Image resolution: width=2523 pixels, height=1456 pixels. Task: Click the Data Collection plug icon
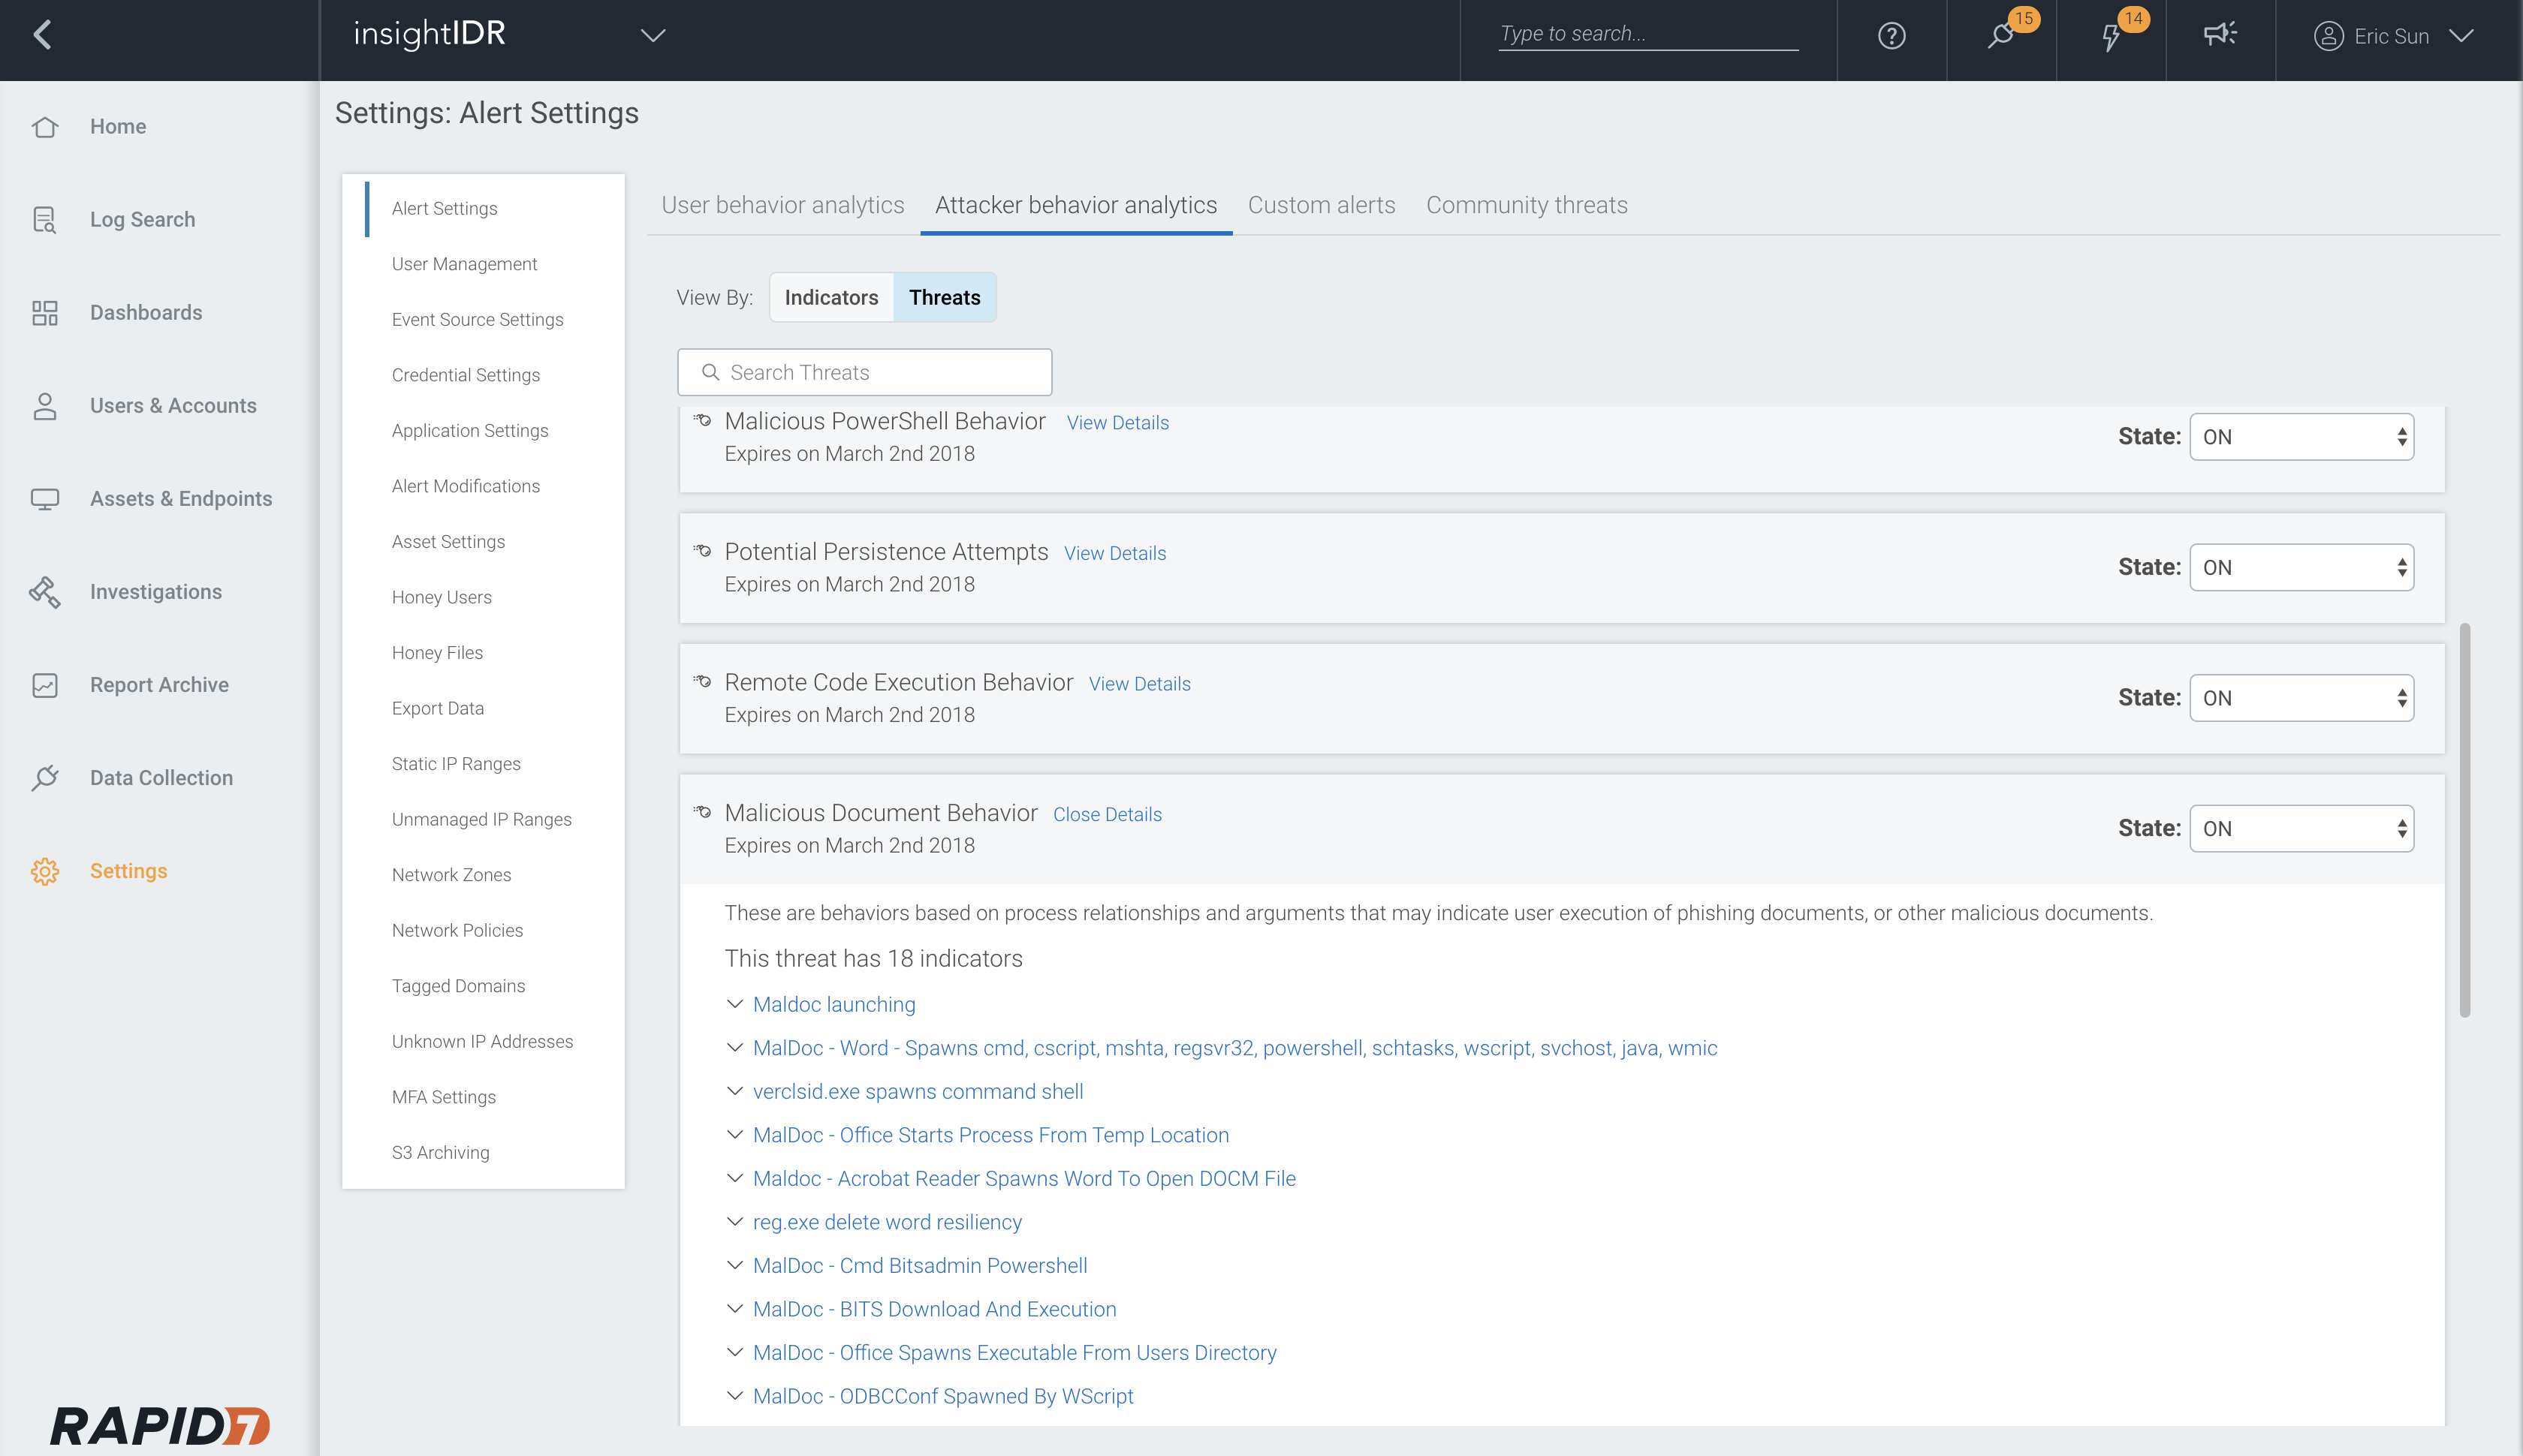45,778
